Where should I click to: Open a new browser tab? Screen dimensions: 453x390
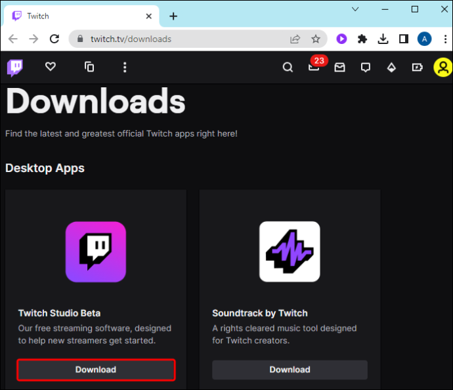[173, 16]
